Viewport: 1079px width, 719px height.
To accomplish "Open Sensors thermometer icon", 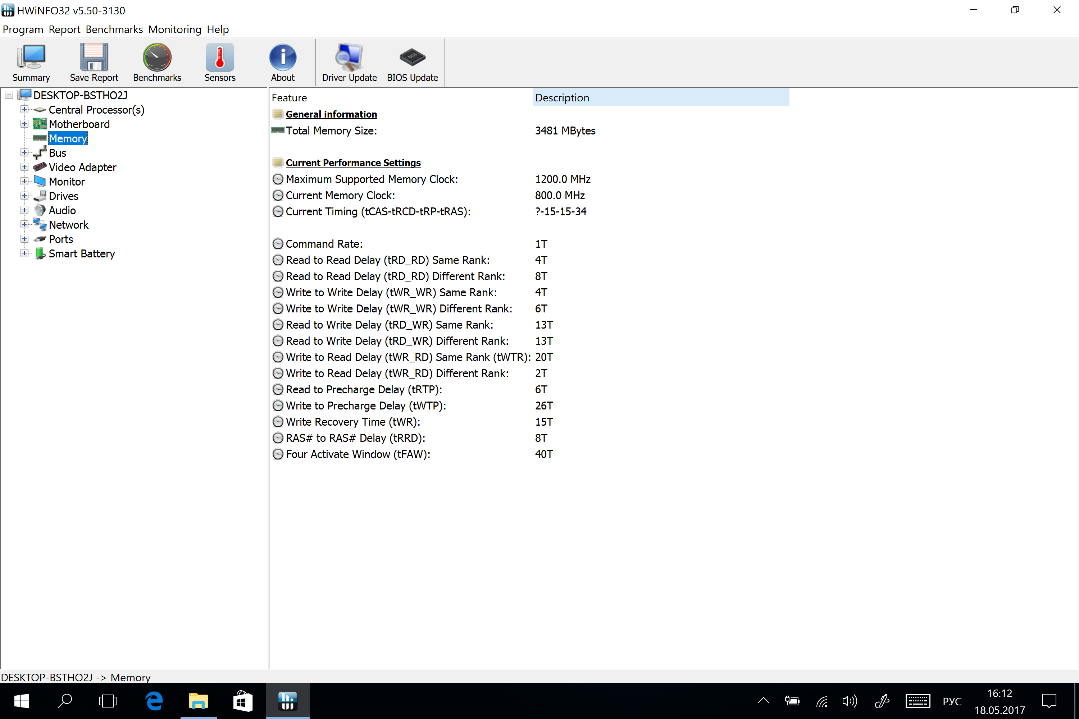I will (220, 62).
